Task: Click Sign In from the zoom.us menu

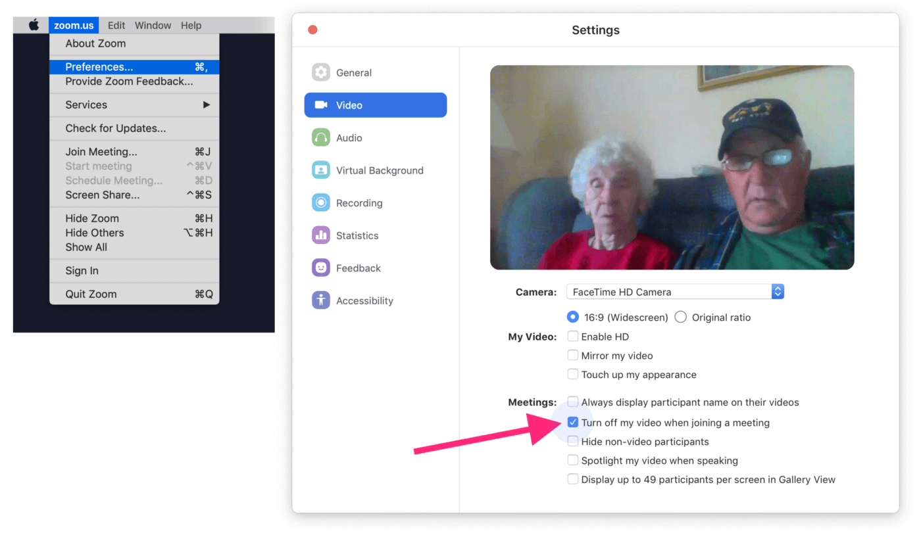Action: coord(81,270)
